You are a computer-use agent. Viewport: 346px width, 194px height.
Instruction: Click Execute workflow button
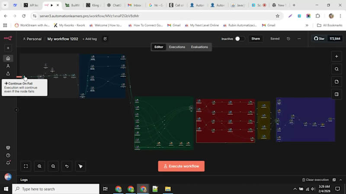pos(181,166)
